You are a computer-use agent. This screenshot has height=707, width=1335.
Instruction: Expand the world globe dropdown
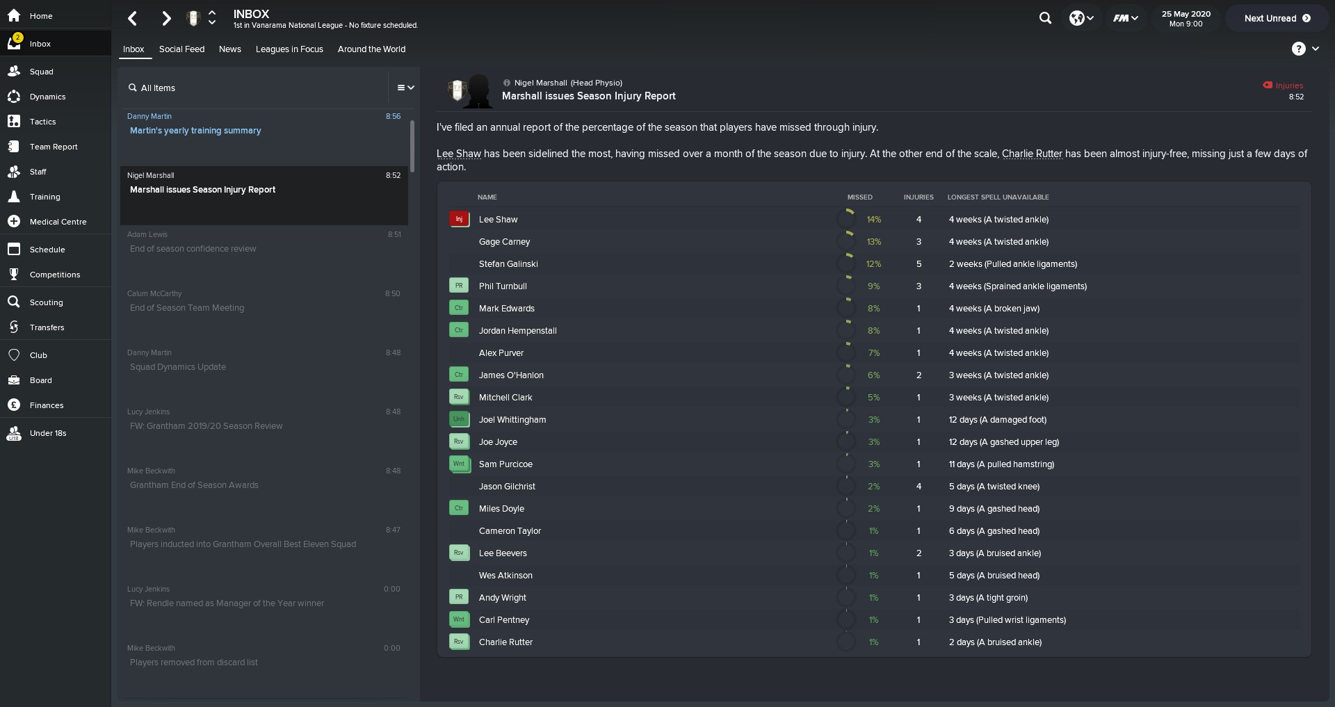1081,18
